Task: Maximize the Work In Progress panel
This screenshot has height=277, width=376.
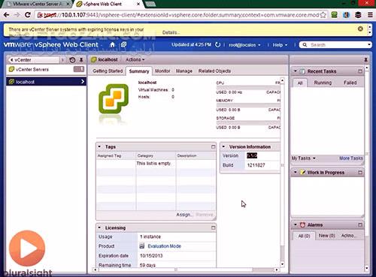Action: coord(360,173)
